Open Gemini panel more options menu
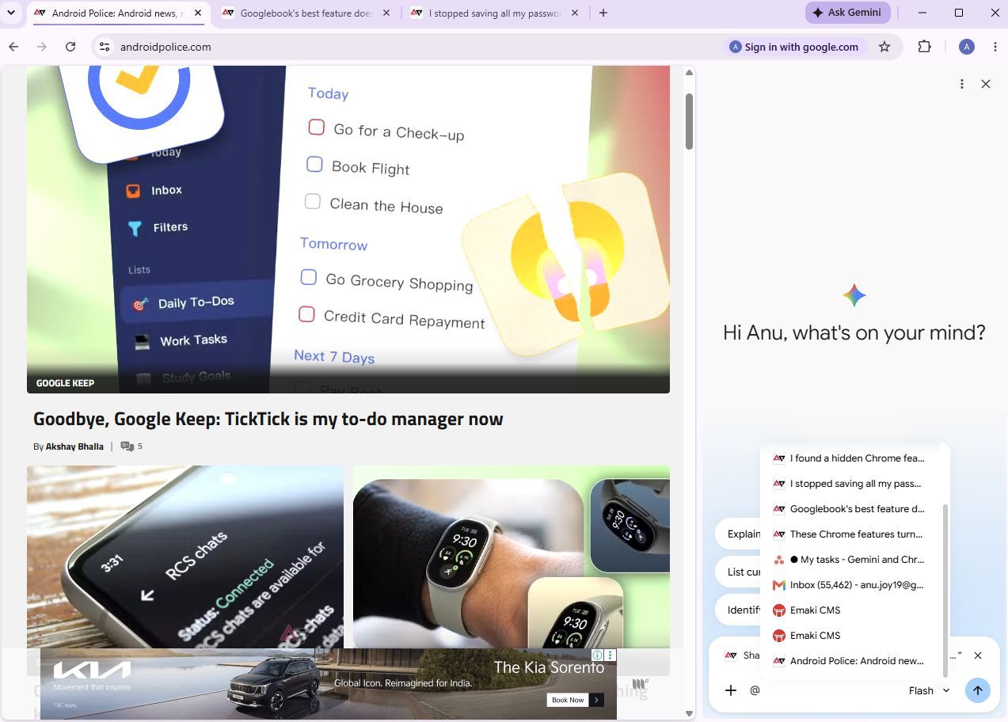This screenshot has height=722, width=1008. coord(962,84)
